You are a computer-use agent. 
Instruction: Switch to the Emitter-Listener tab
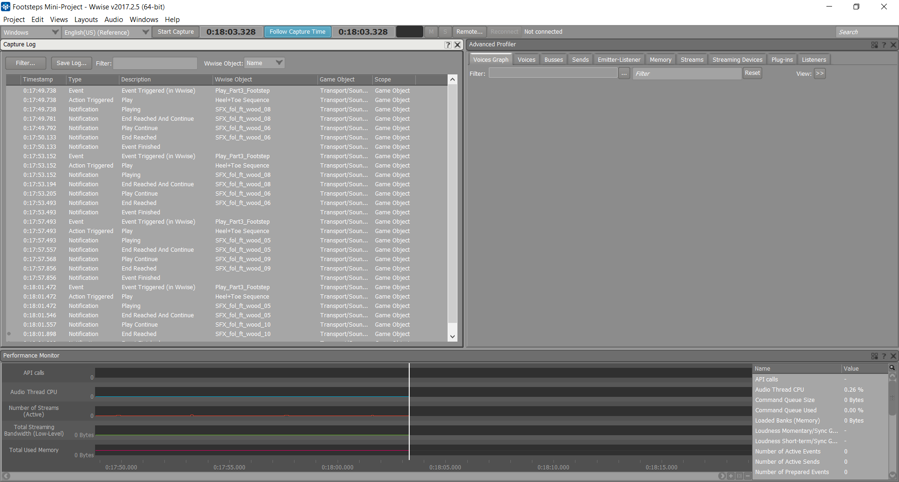pyautogui.click(x=619, y=59)
